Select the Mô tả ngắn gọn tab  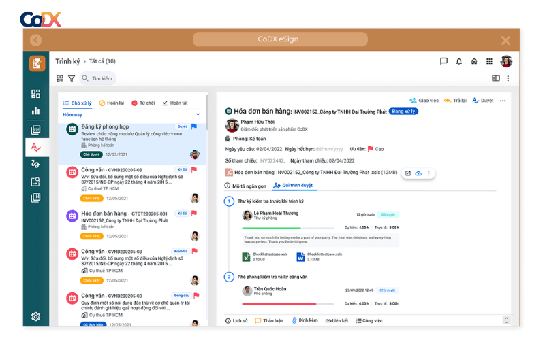point(245,186)
